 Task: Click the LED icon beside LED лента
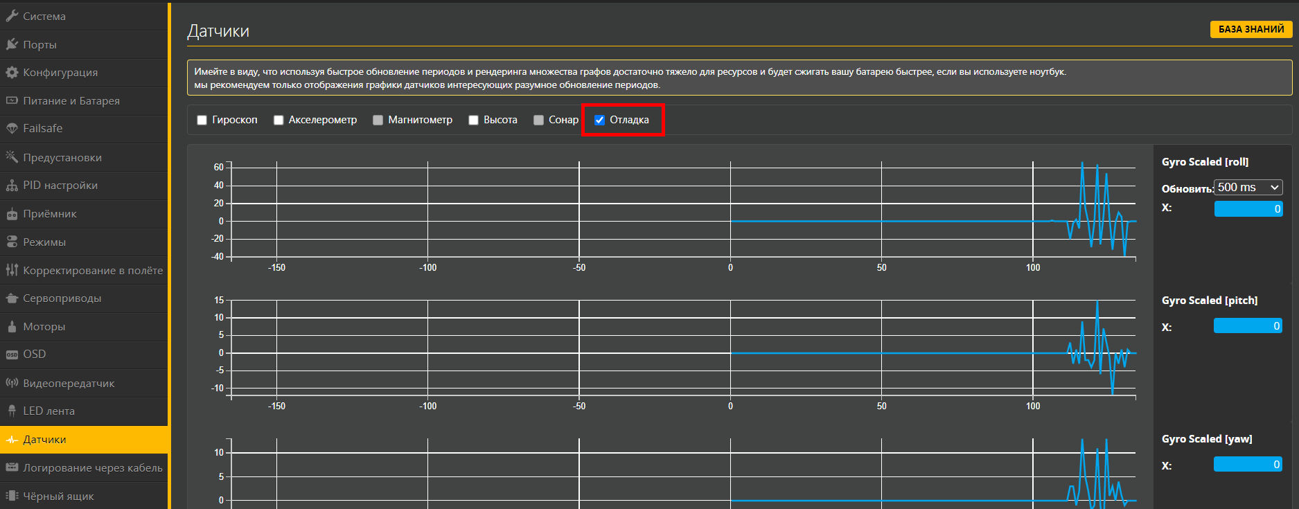click(x=12, y=411)
